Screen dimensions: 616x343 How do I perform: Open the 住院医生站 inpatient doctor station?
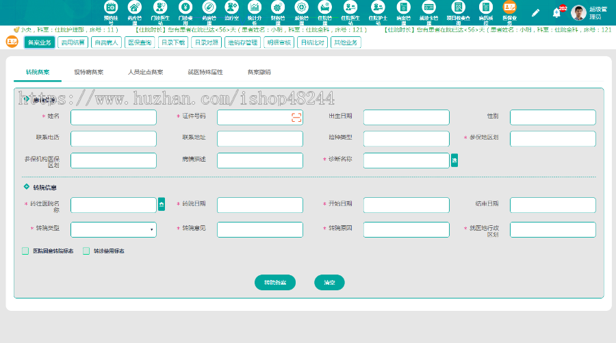[x=350, y=12]
